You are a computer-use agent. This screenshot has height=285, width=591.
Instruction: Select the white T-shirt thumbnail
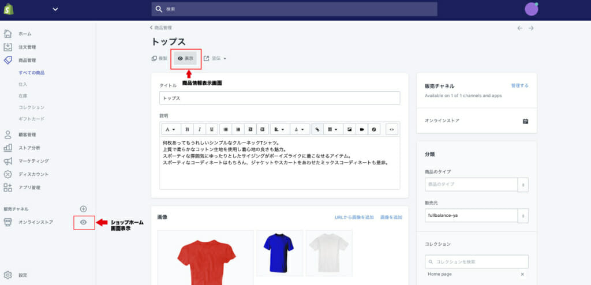pyautogui.click(x=329, y=253)
